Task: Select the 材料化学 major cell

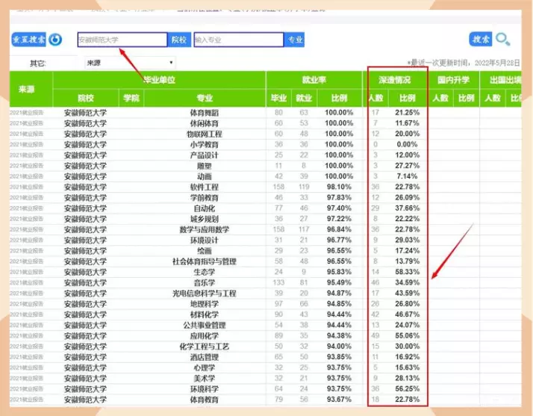Action: [x=205, y=314]
